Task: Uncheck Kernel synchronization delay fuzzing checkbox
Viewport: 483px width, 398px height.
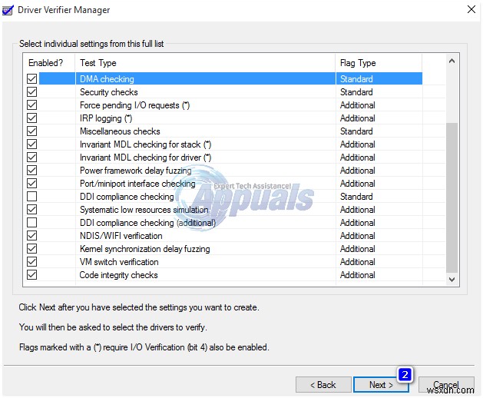Action: [31, 249]
